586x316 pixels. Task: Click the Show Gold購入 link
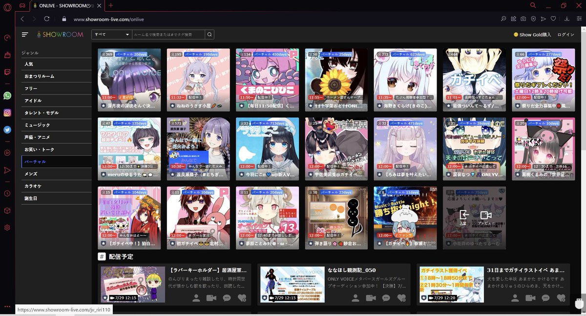532,35
